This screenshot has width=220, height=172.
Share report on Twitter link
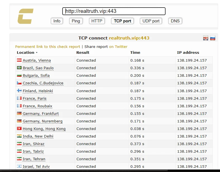118,47
